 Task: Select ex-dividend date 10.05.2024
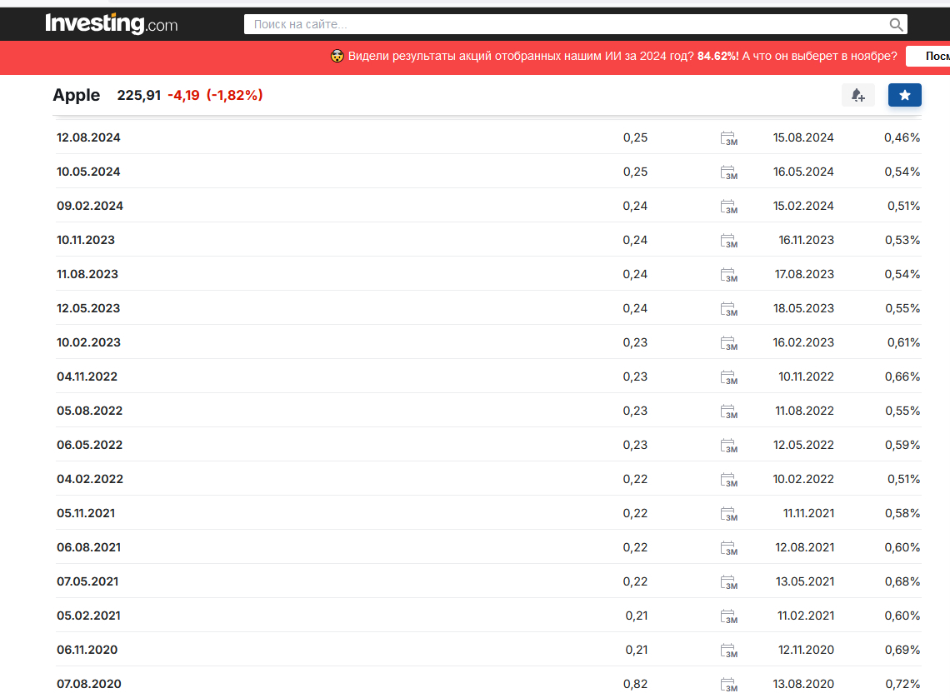88,172
